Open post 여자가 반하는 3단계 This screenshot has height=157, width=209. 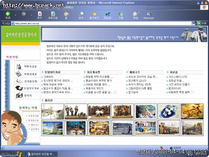tap(139, 85)
